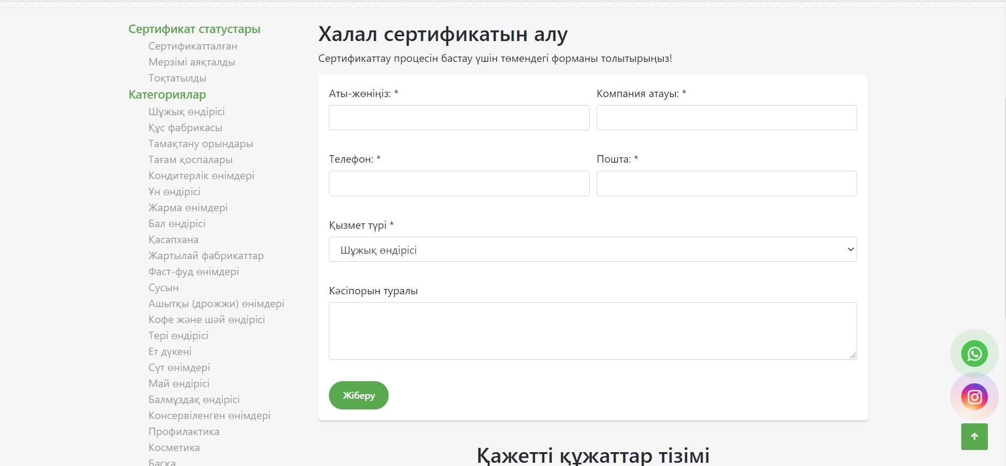
Task: Select the Мерзімі аяқталды status
Action: click(191, 62)
